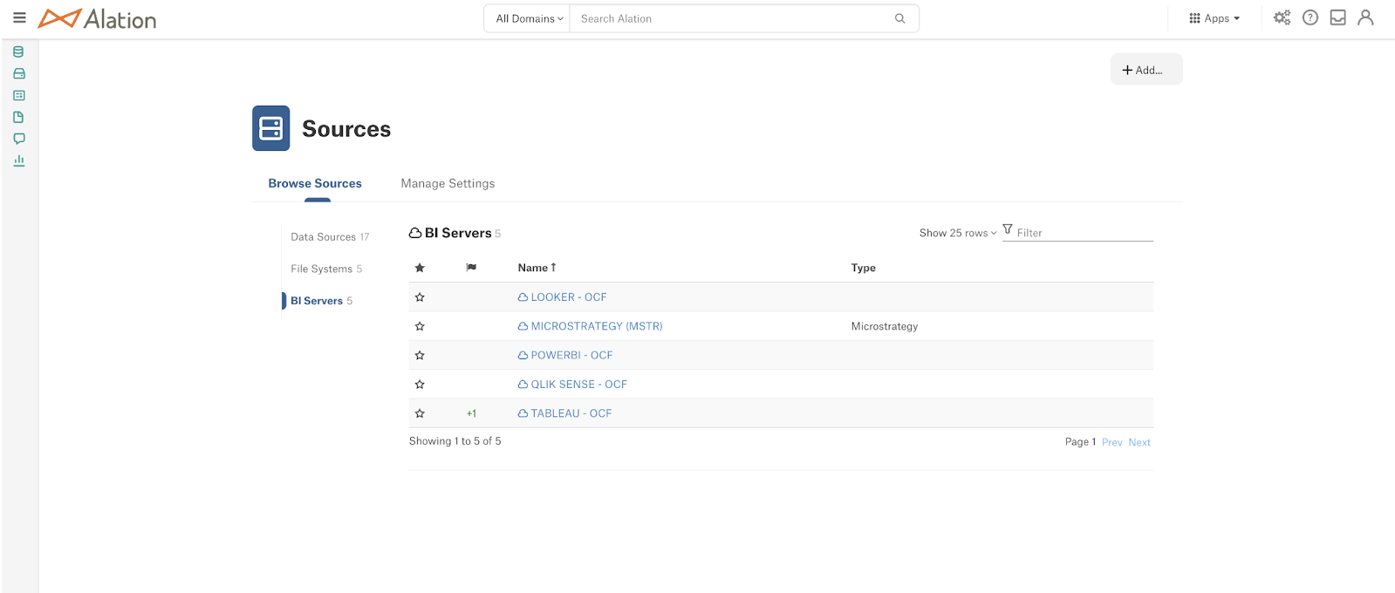The image size is (1395, 593).
Task: Open the data sources sidebar icon
Action: (18, 52)
